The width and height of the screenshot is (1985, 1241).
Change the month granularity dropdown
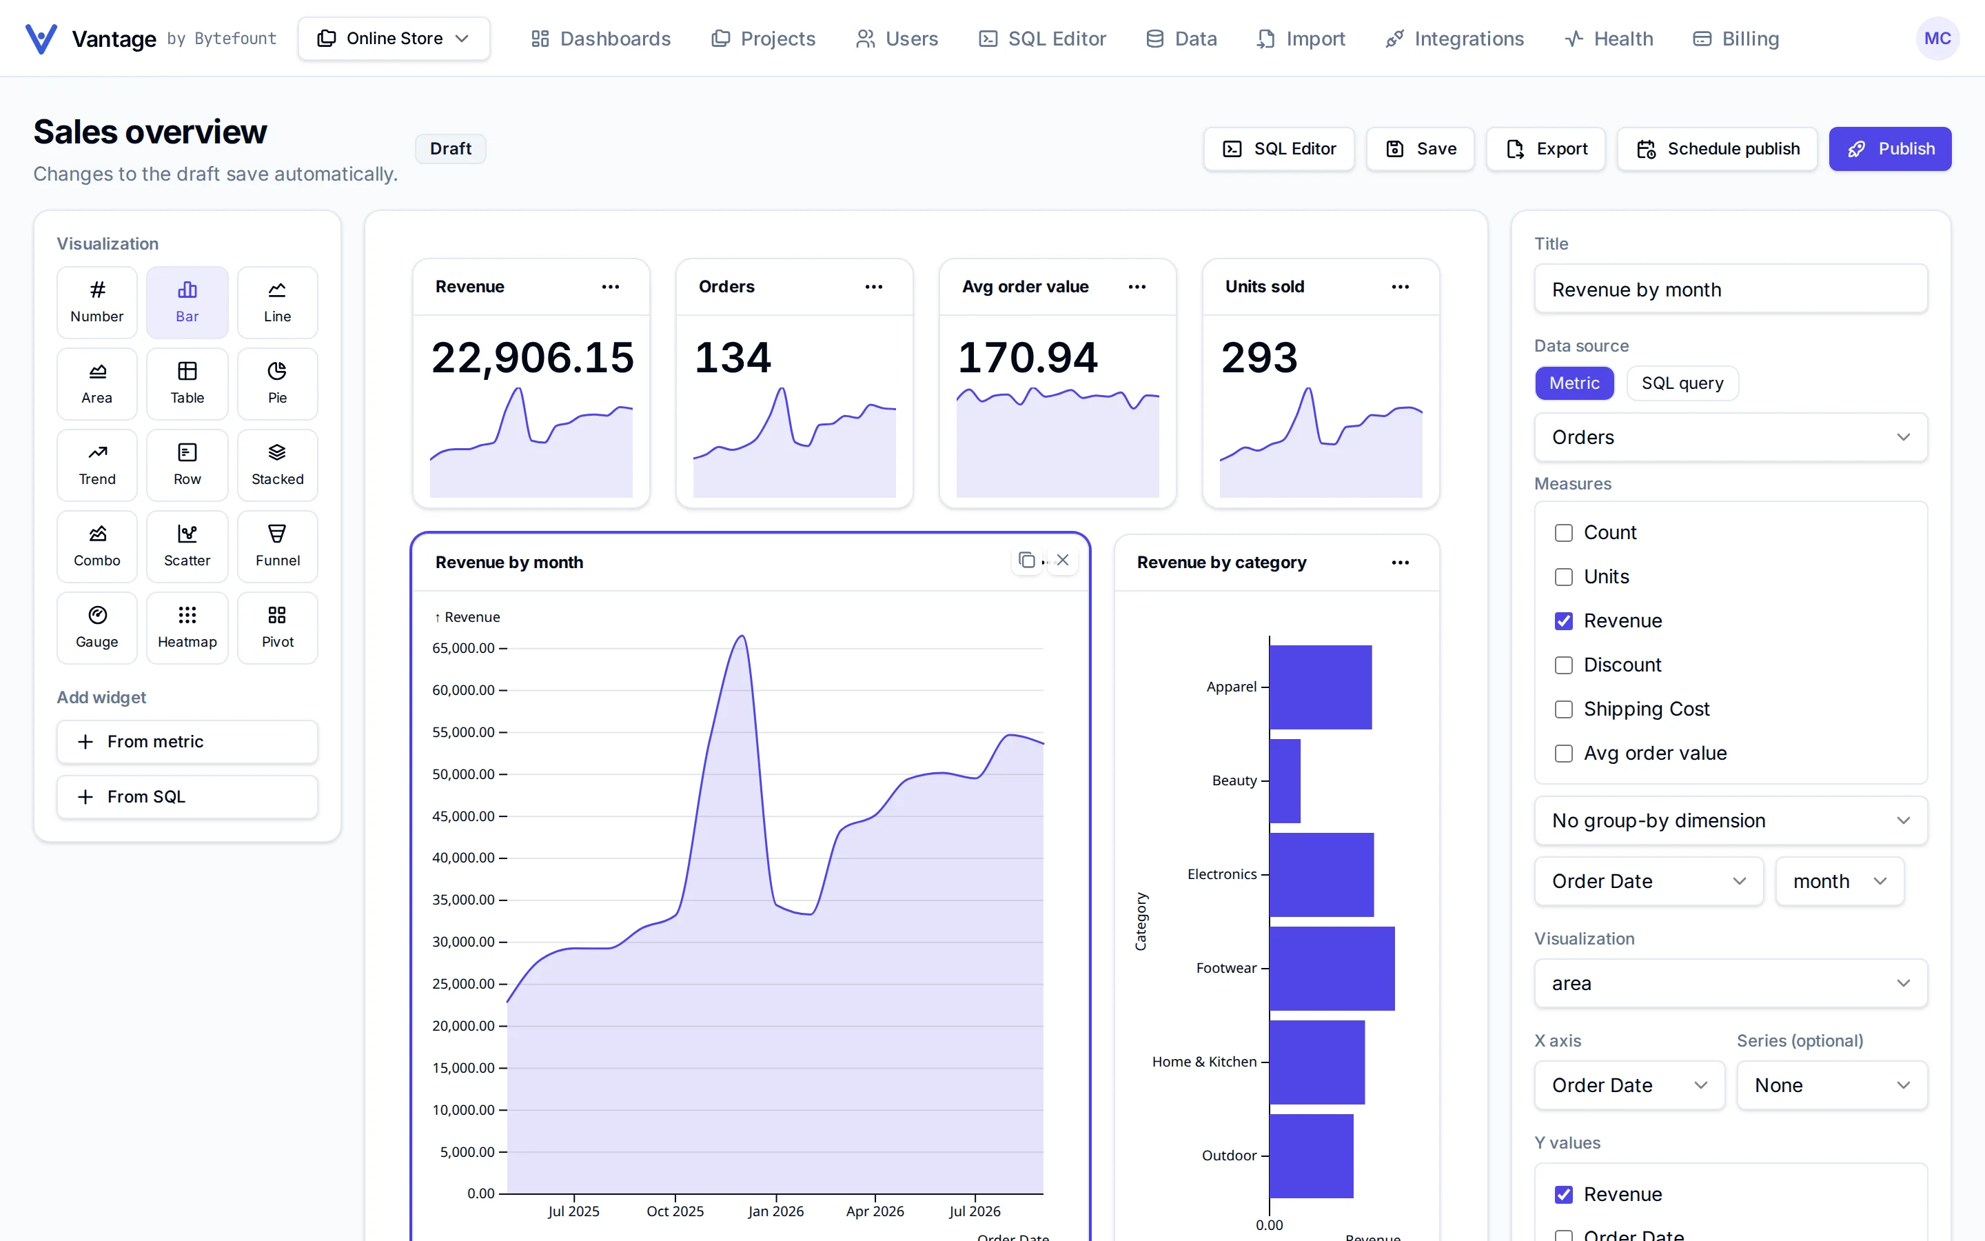1839,882
